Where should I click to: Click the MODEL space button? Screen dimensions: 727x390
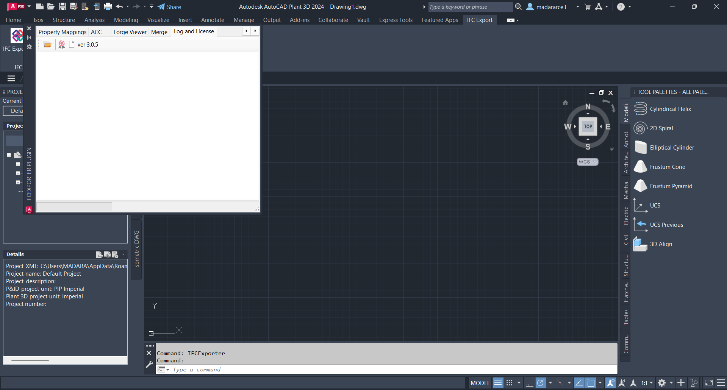click(x=480, y=383)
